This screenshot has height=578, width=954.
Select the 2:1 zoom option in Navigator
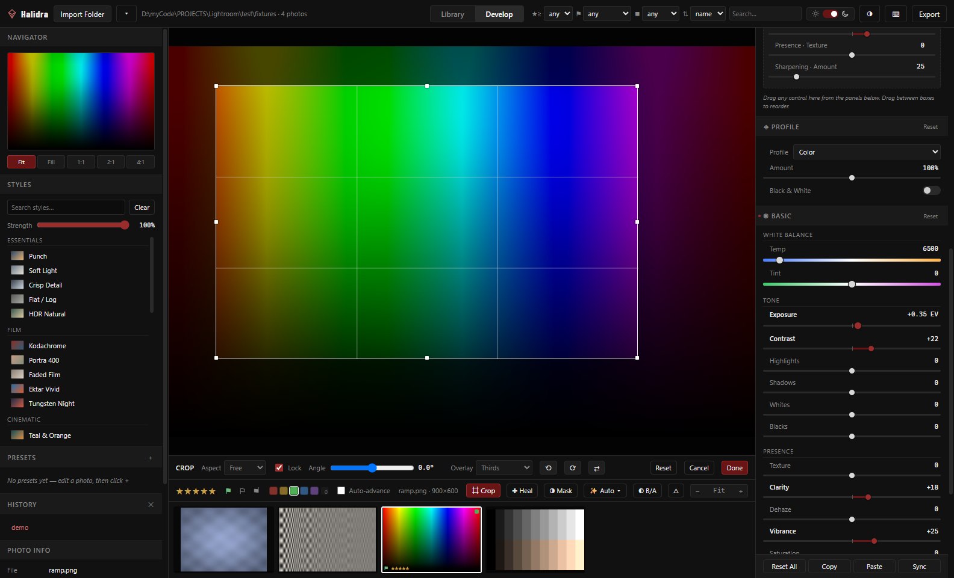coord(111,162)
